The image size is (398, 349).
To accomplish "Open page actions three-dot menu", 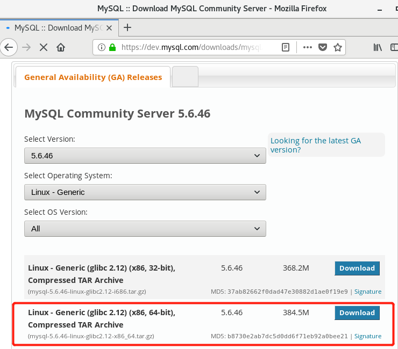I will 307,47.
